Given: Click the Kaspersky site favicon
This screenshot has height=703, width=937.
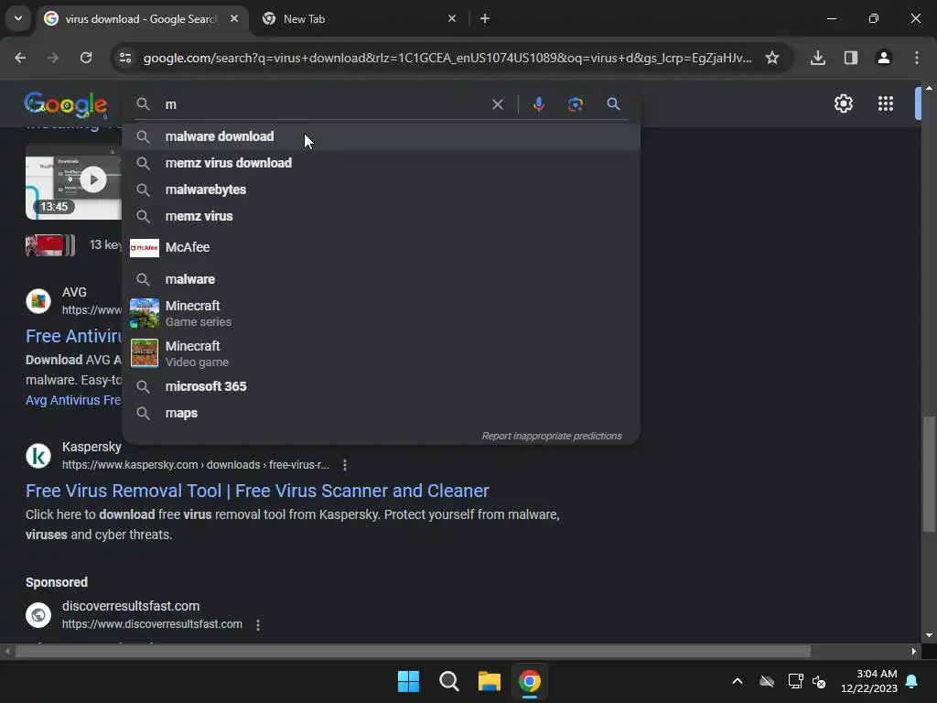Looking at the screenshot, I should (x=38, y=456).
